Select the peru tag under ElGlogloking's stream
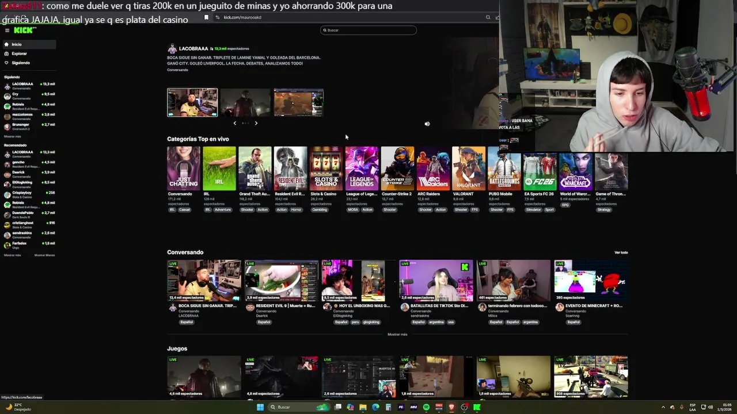The height and width of the screenshot is (414, 737). point(355,322)
